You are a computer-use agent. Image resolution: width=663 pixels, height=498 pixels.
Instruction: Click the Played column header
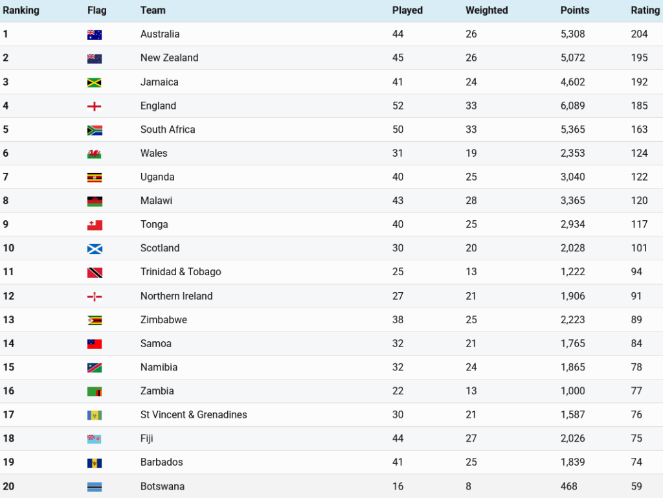407,10
